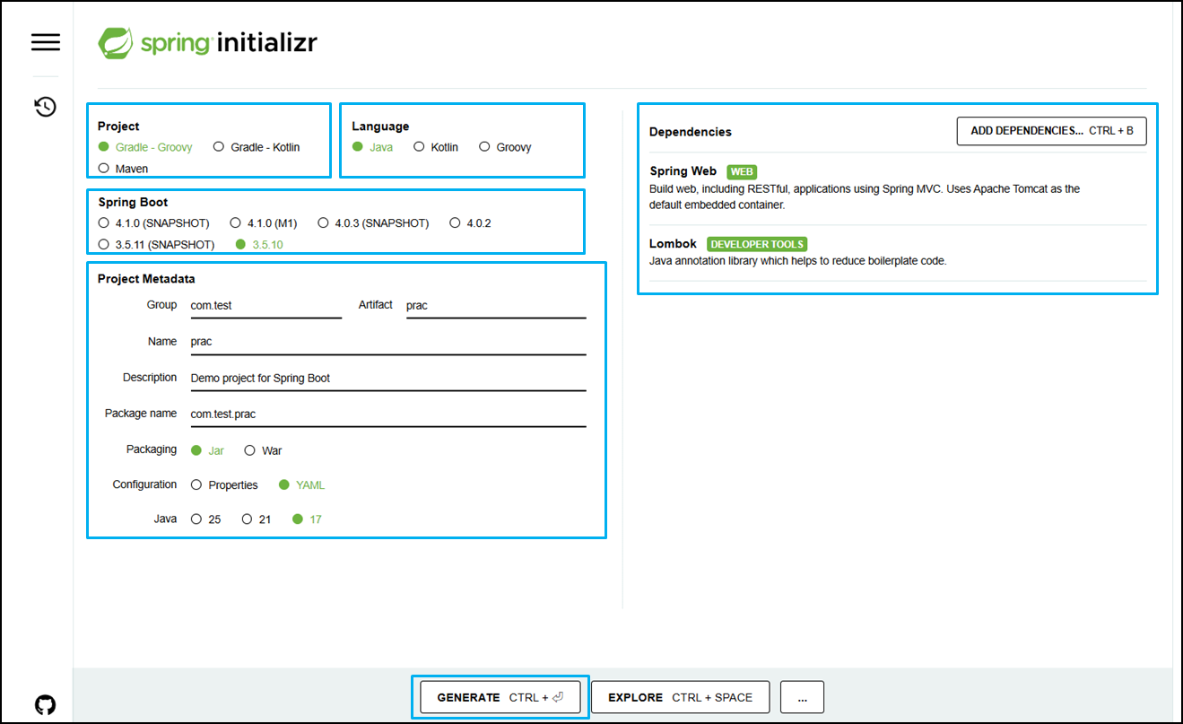Click the Language section heading
This screenshot has height=724, width=1183.
tap(380, 126)
